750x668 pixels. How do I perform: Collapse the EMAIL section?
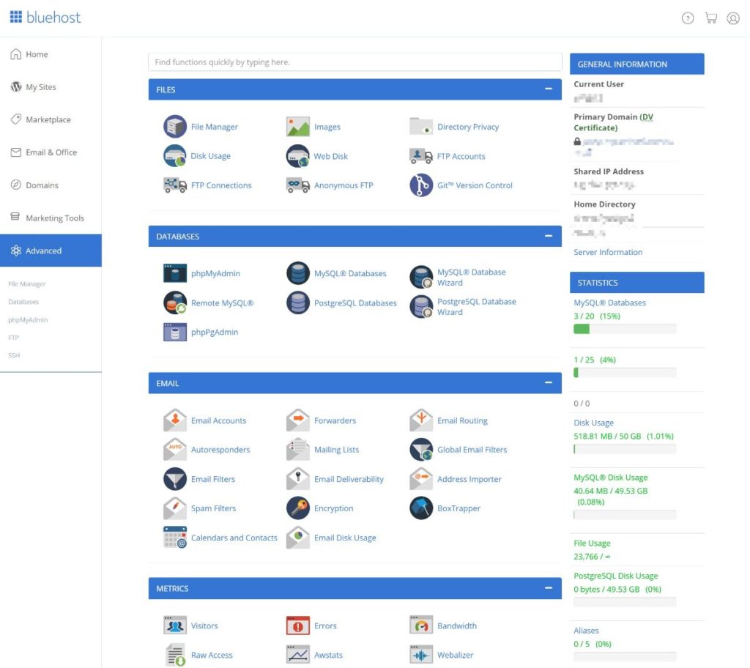[x=548, y=383]
